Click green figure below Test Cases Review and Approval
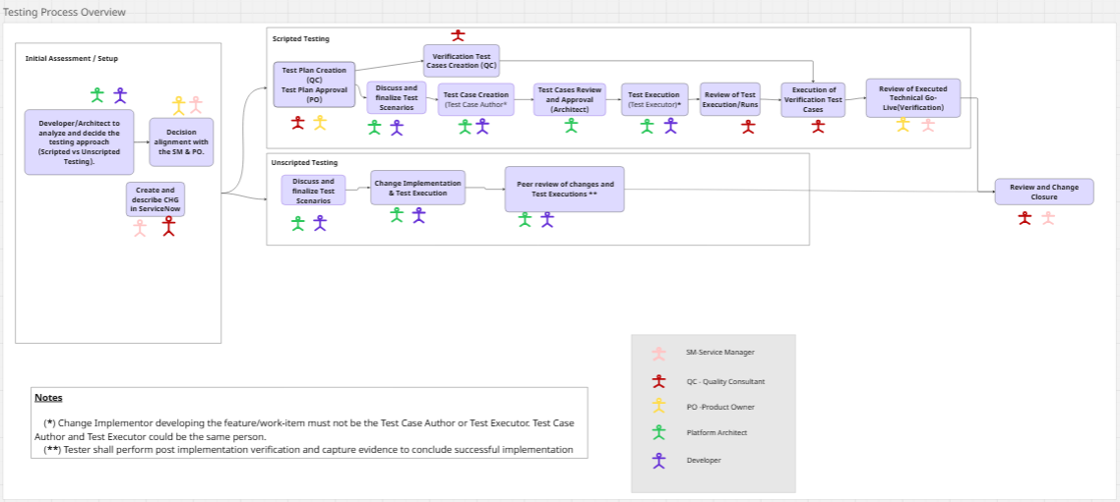 571,126
